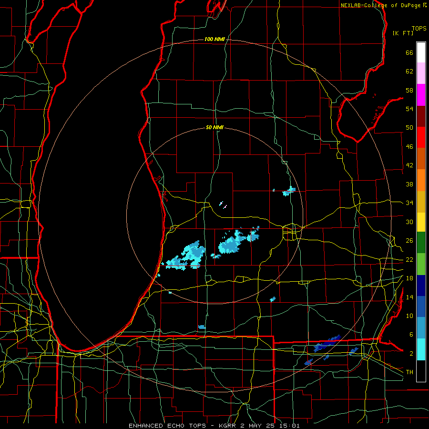The width and height of the screenshot is (429, 429).
Task: Click the legend value '50'
Action: pos(409,128)
